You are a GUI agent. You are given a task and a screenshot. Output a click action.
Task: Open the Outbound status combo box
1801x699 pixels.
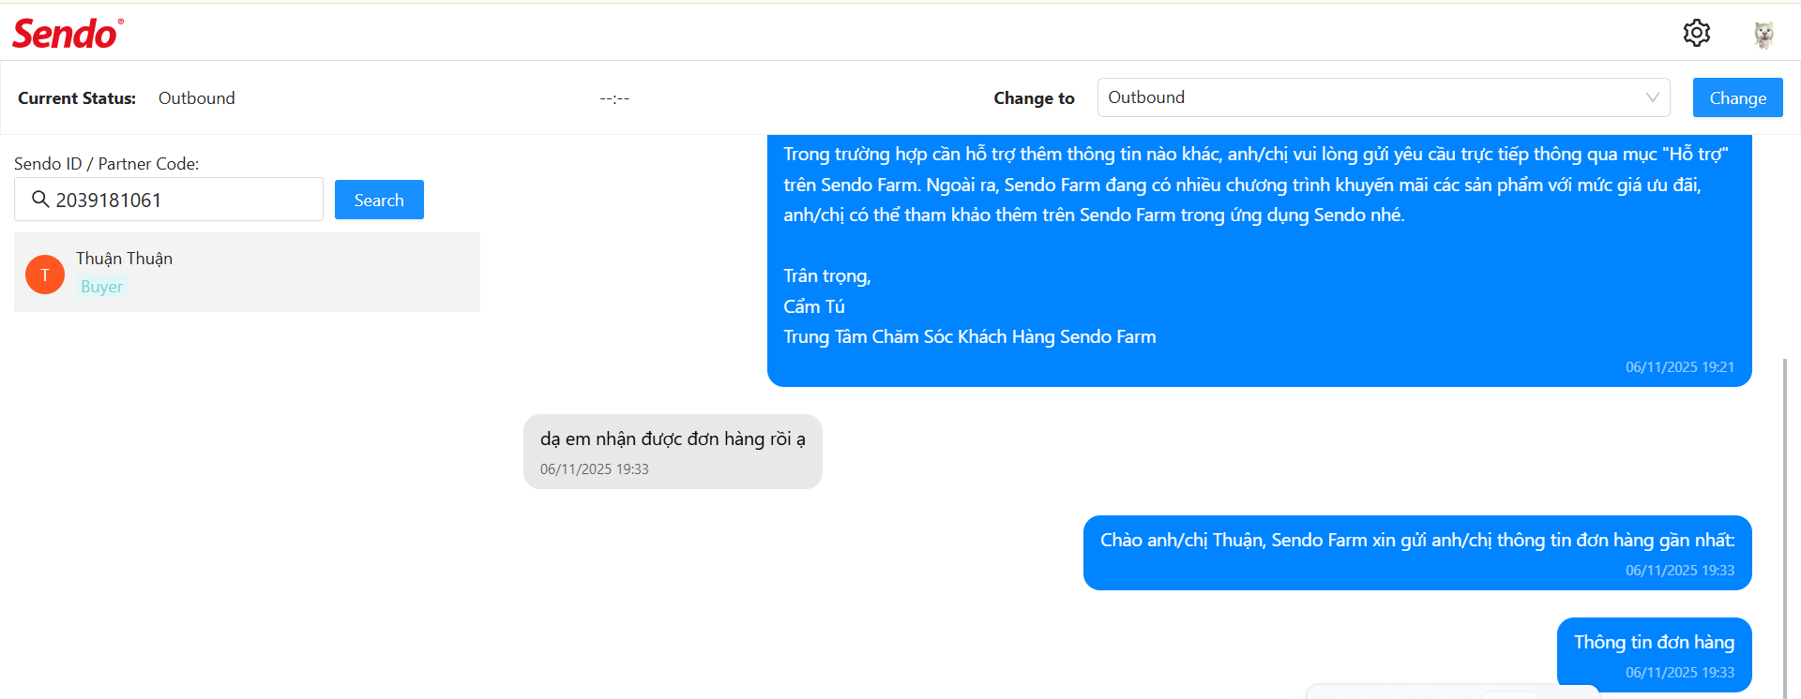click(1384, 97)
